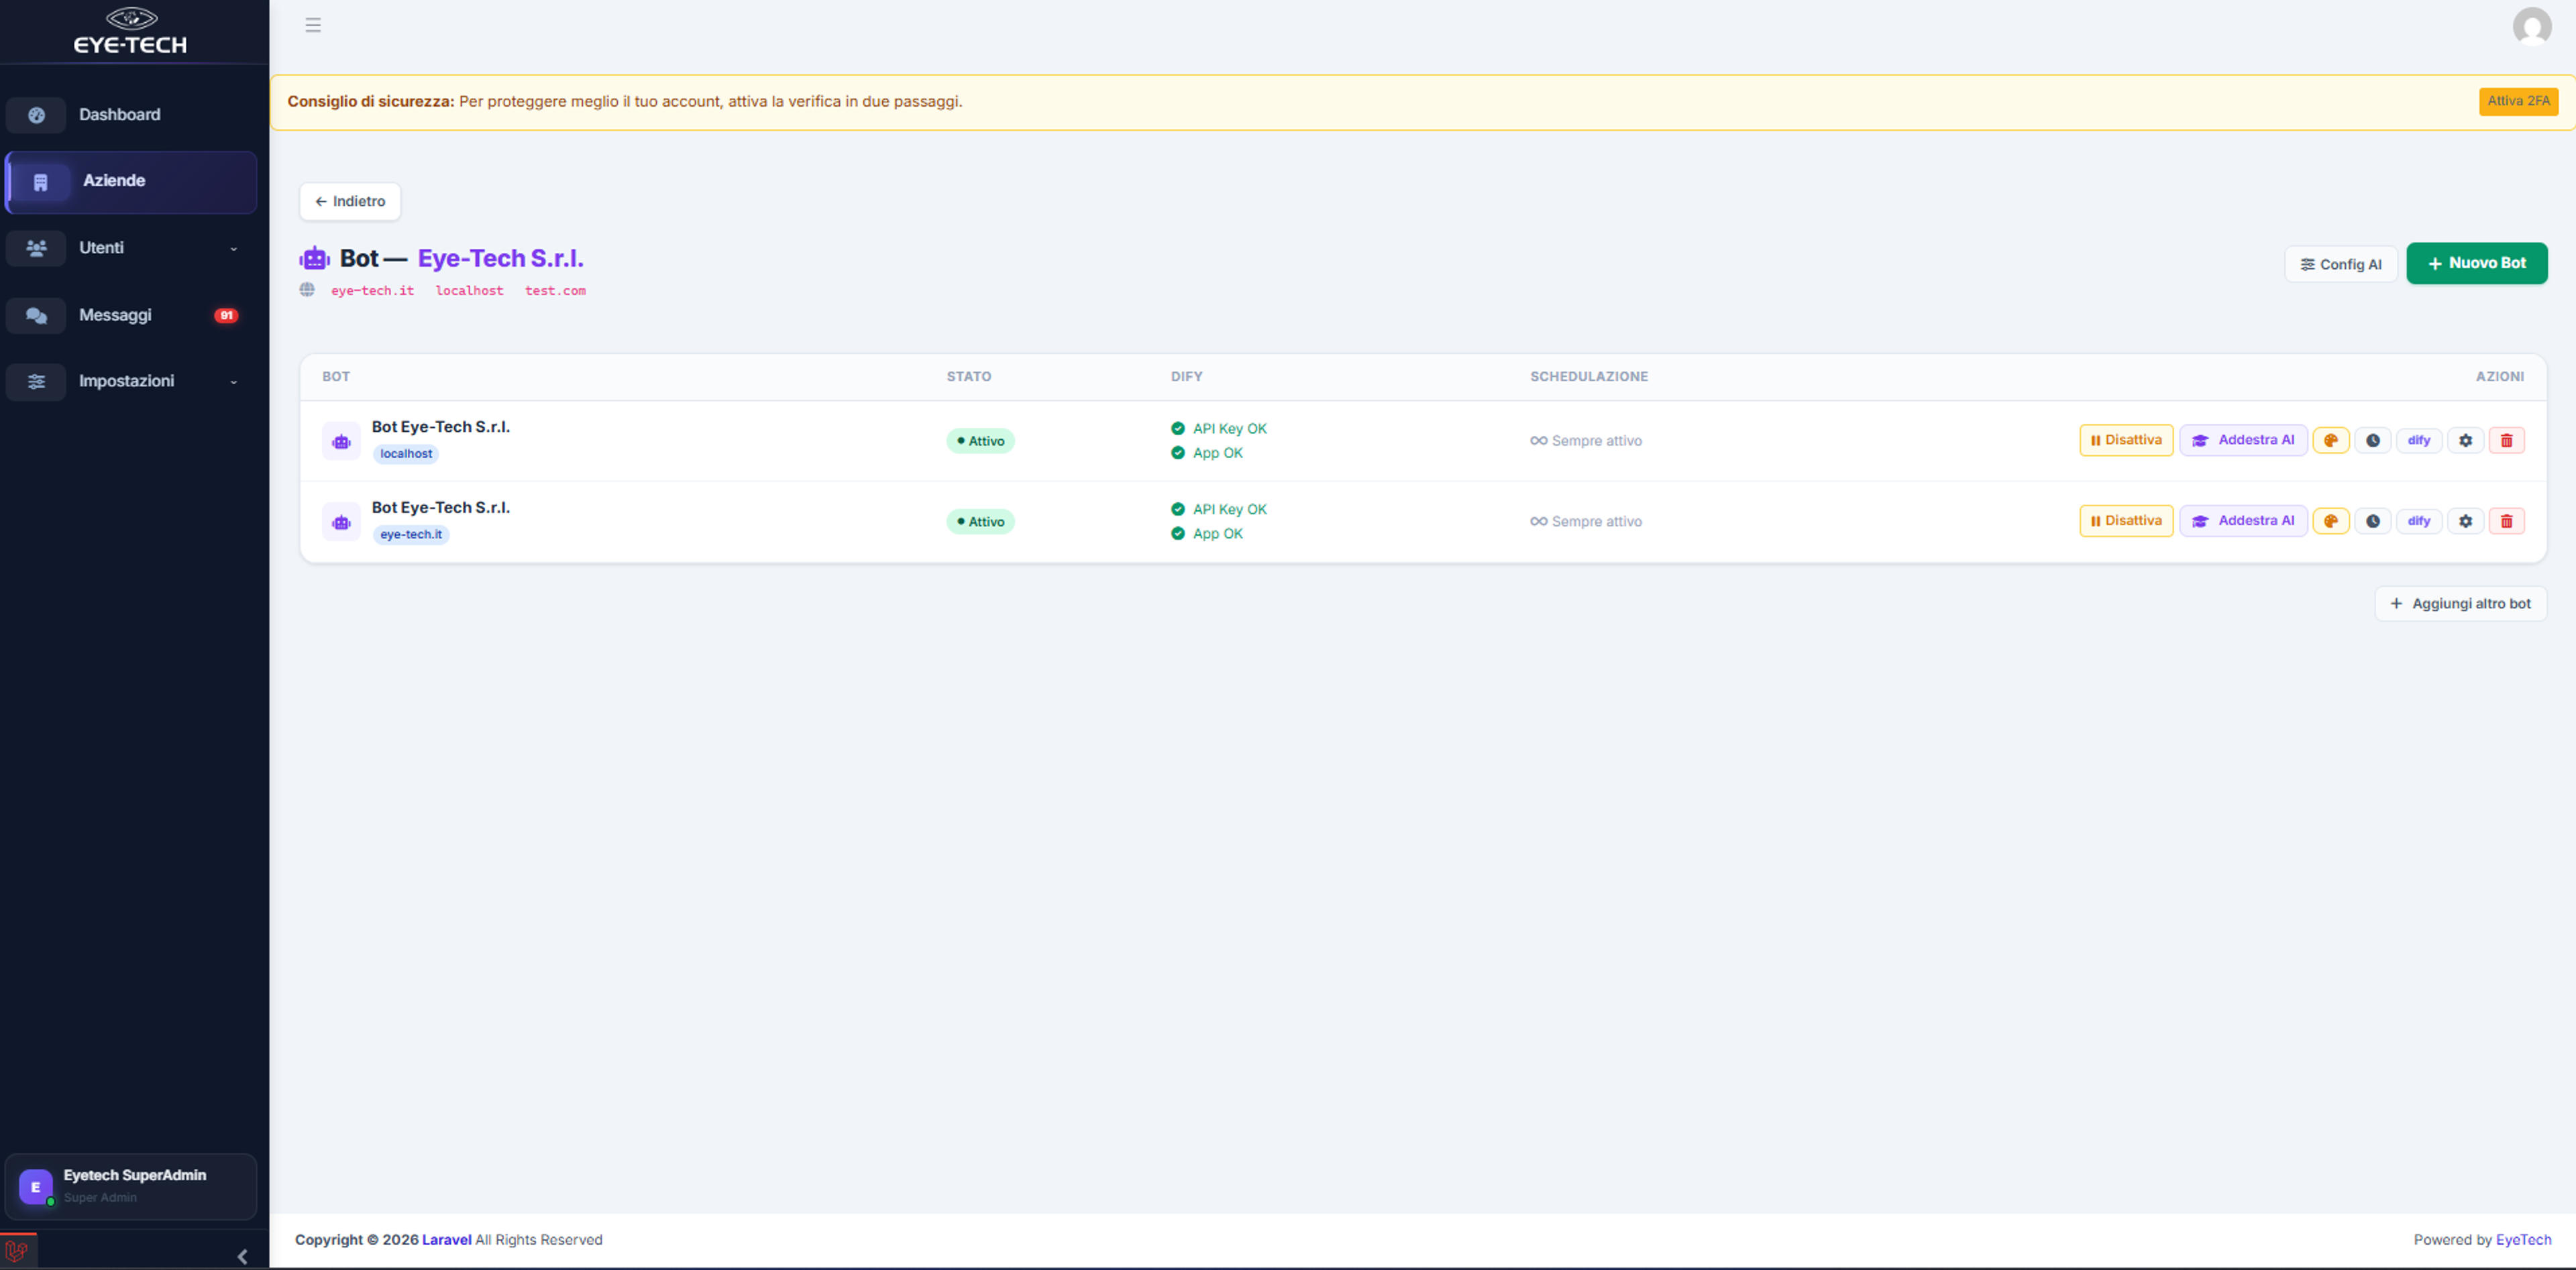The image size is (2576, 1270).
Task: Toggle the hamburger menu icon
Action: 313,25
